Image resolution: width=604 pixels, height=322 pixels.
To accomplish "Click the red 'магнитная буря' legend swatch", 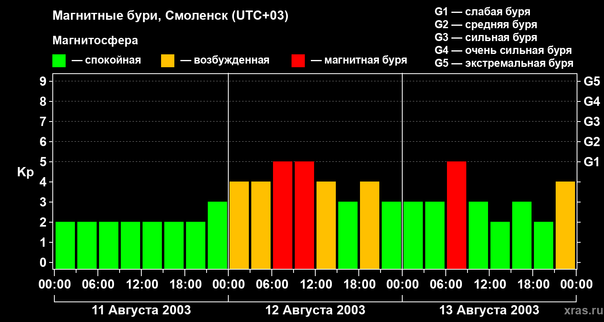I will pos(298,61).
